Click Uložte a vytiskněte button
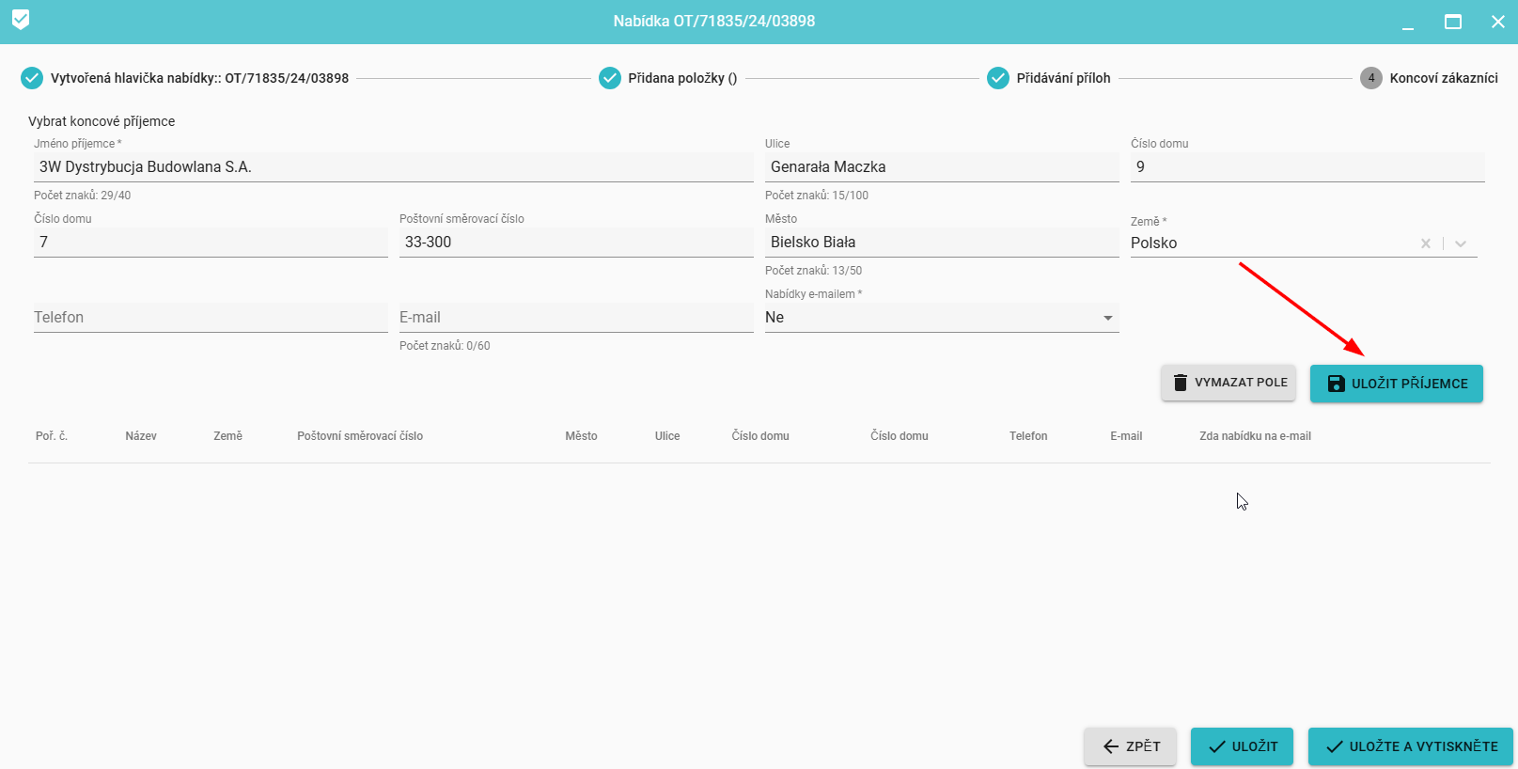Viewport: 1518px width, 769px height. (x=1411, y=746)
